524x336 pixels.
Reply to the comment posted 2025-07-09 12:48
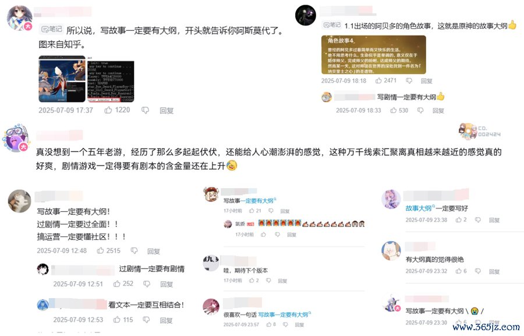[x=154, y=251]
